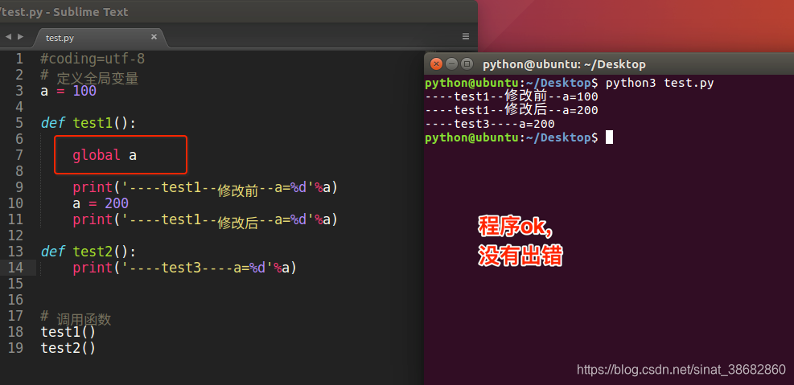
Task: Click the print line containing 修改后
Action: click(x=205, y=219)
